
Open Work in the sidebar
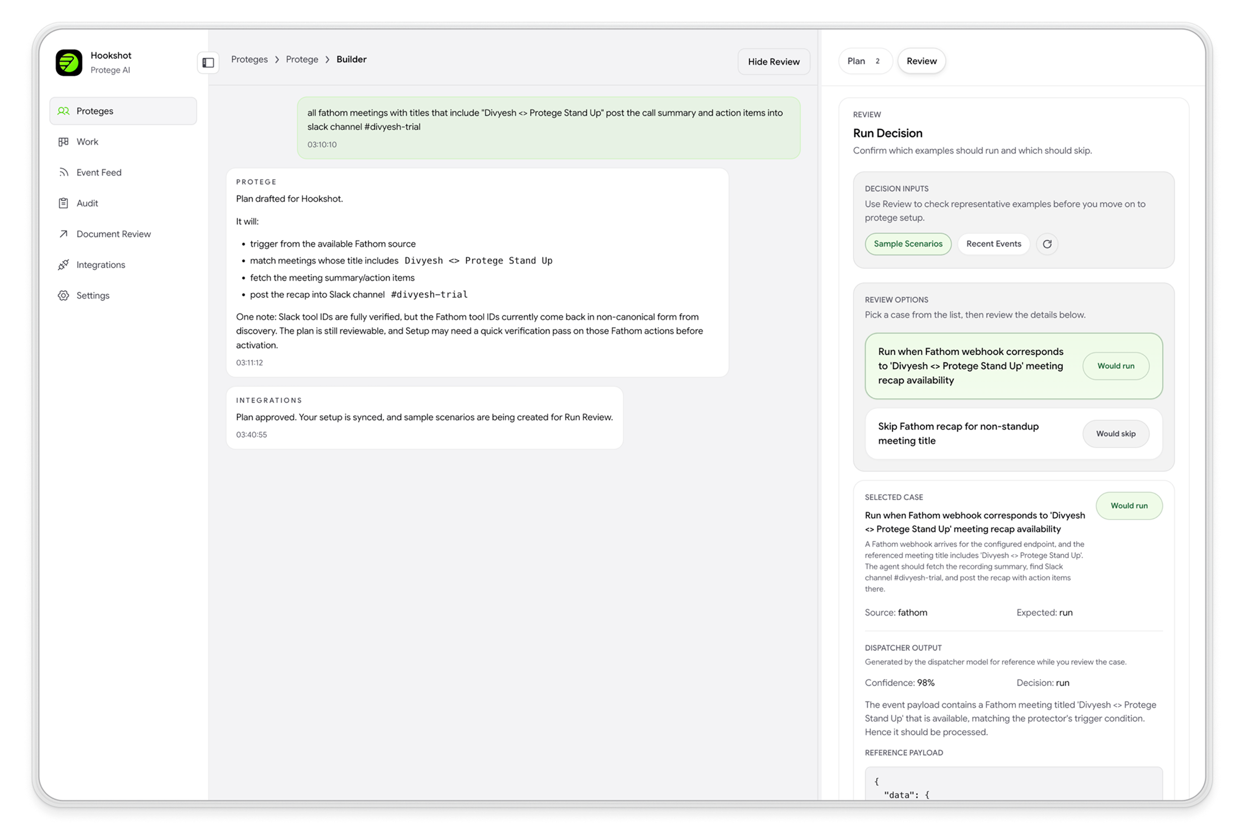click(123, 141)
